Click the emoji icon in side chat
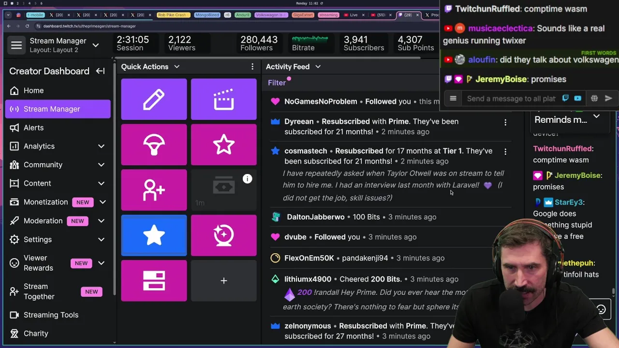Viewport: 619px width, 348px height. (601, 310)
